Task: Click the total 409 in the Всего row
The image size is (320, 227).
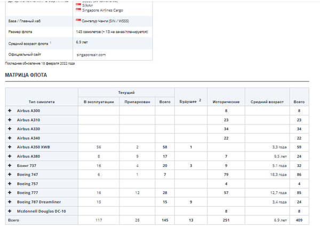Action: tap(299, 220)
